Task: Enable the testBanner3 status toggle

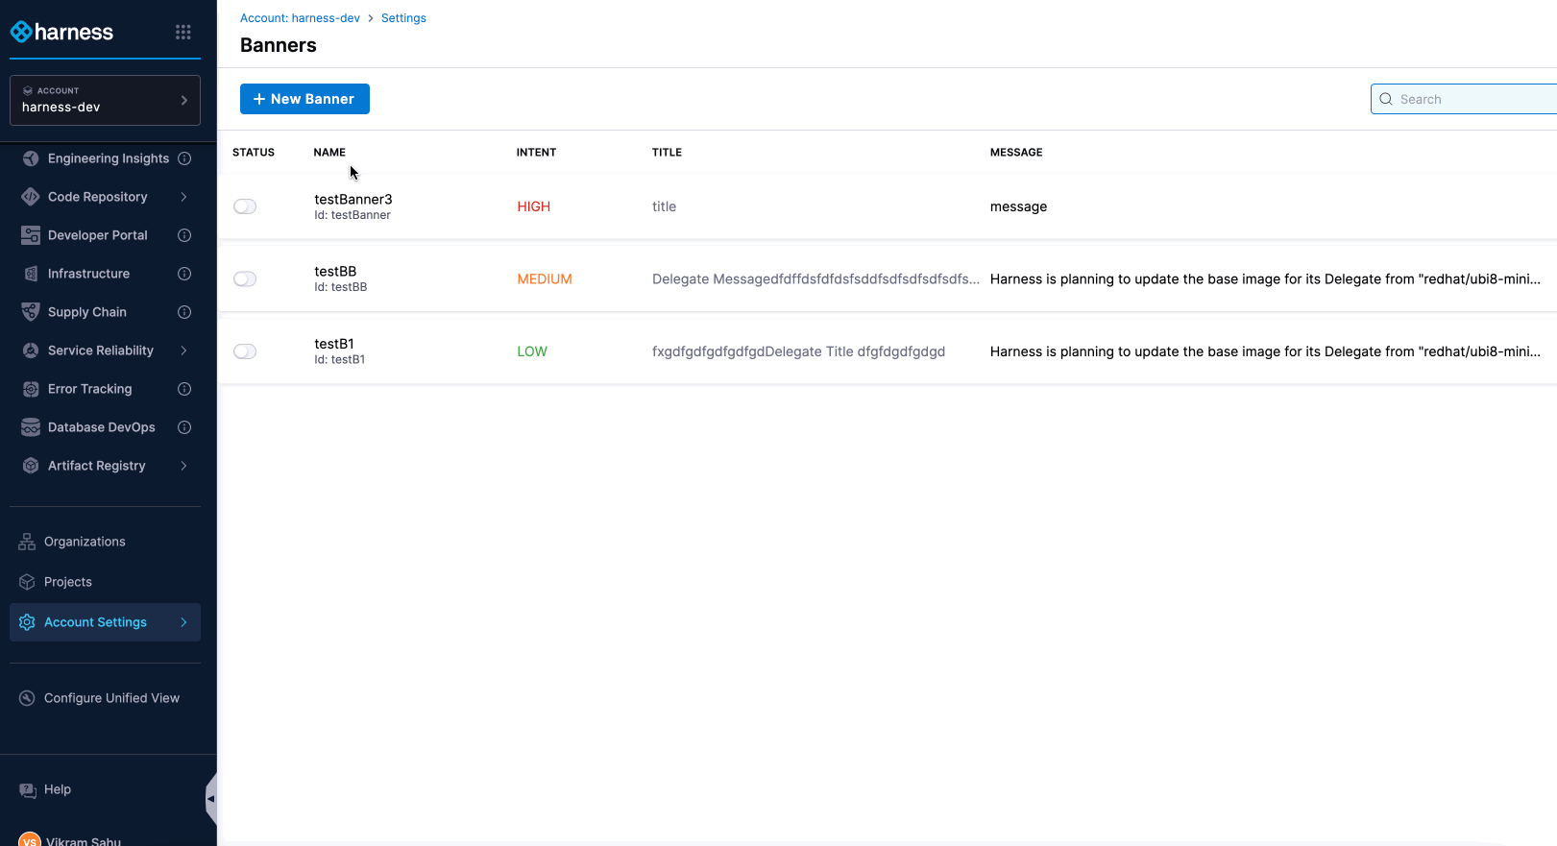Action: click(245, 206)
